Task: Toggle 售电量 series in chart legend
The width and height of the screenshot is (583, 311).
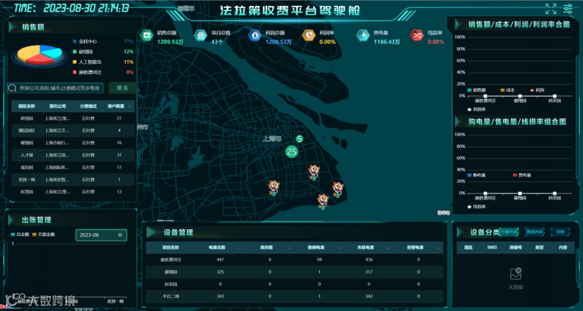Action: pos(522,175)
